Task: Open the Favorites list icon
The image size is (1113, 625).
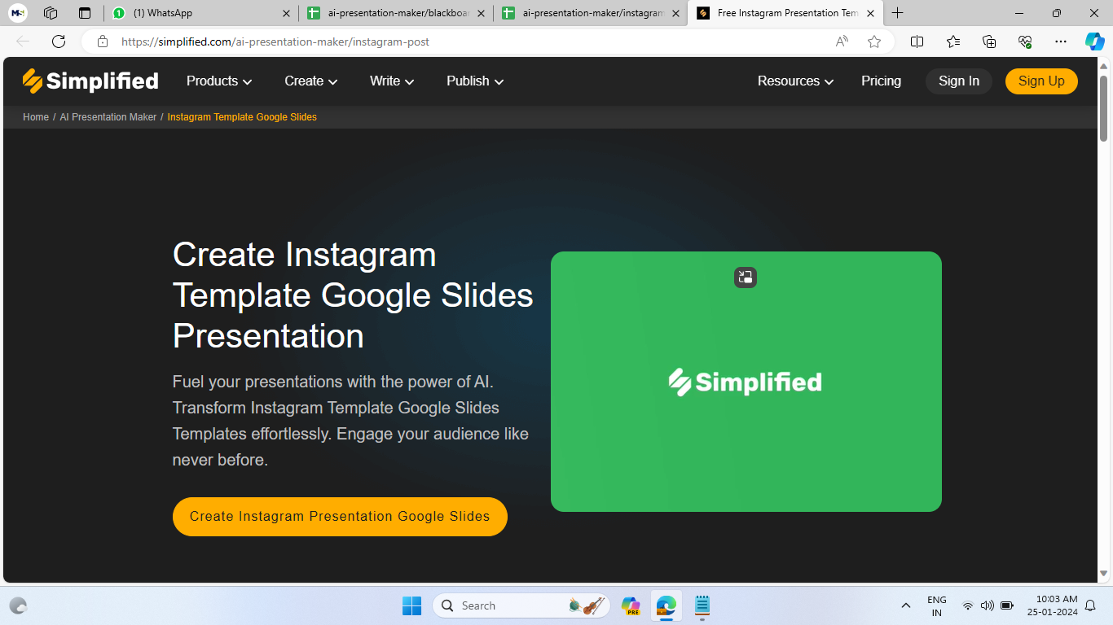Action: point(953,42)
